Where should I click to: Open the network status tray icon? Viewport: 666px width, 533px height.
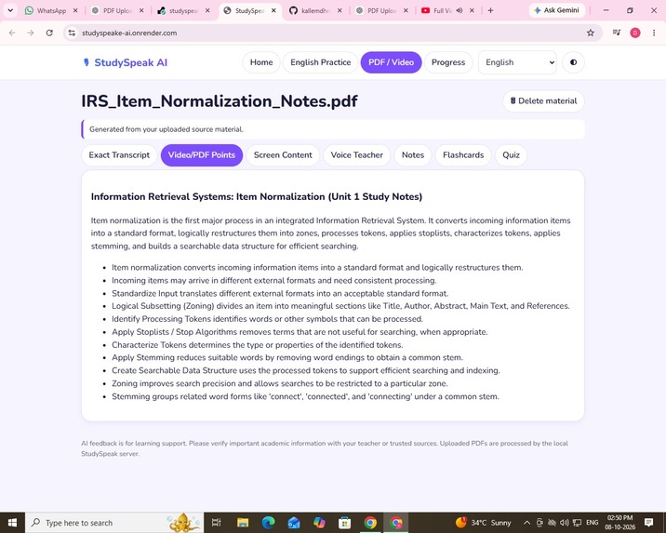click(x=577, y=523)
